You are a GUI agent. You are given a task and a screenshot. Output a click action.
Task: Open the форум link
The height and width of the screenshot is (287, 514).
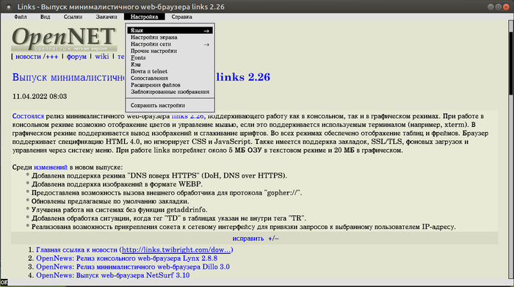[76, 57]
